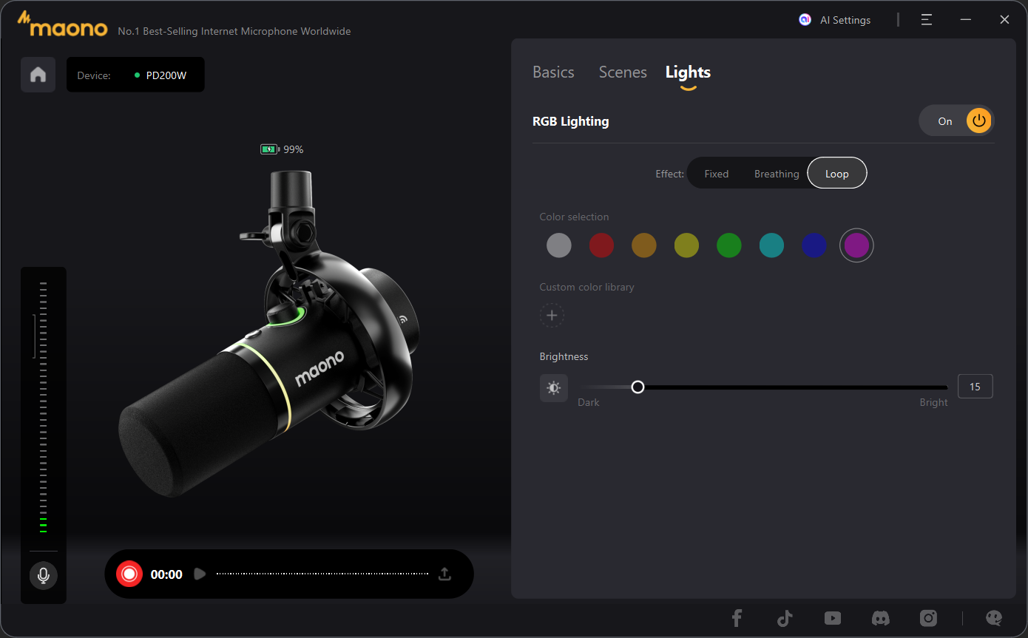Click the microphone product image
1028x638 pixels.
pyautogui.click(x=268, y=333)
